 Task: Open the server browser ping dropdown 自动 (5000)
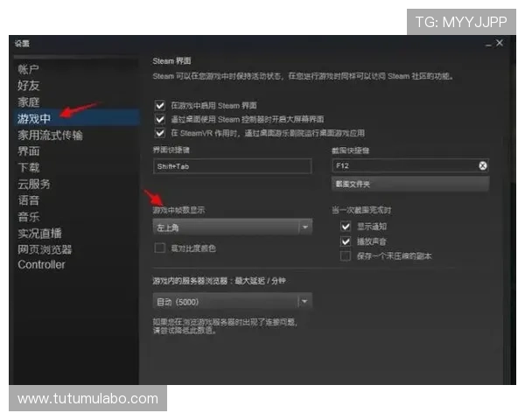click(233, 302)
